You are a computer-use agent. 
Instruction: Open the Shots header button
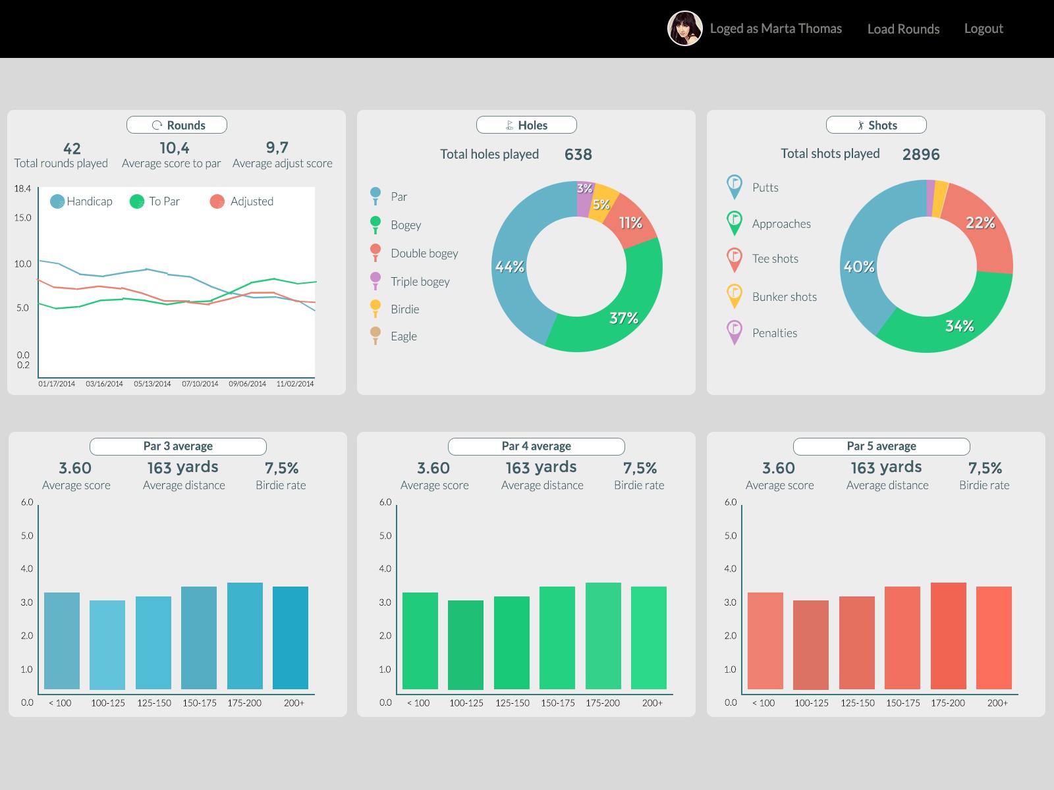click(x=876, y=125)
